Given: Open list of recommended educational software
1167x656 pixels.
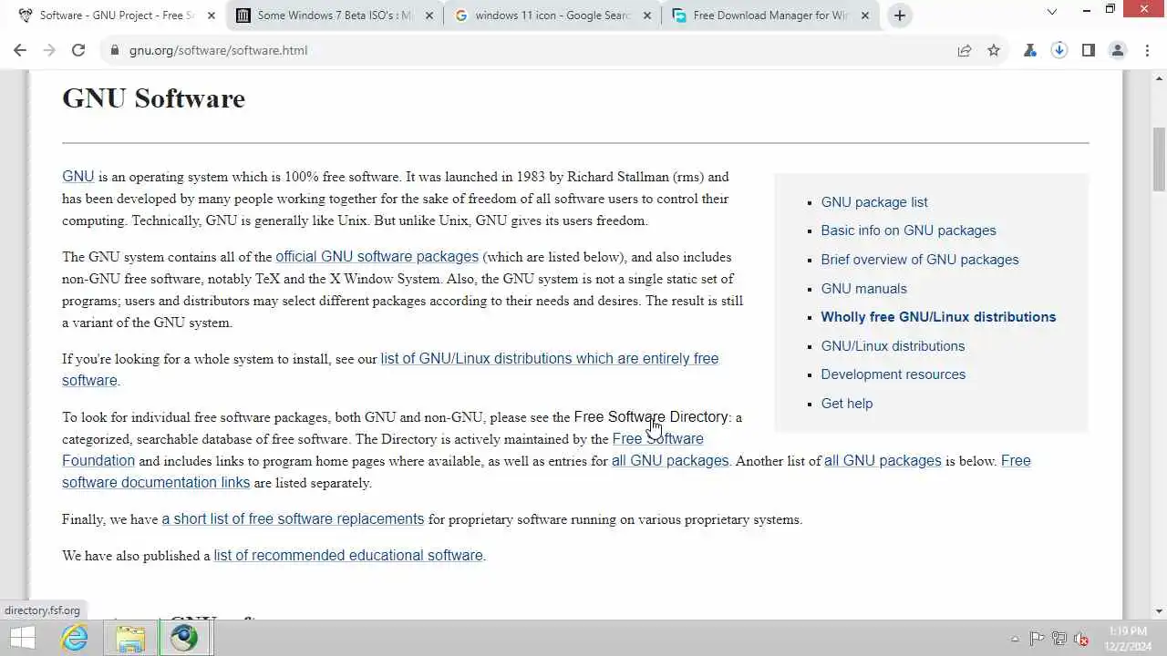Looking at the screenshot, I should coord(348,556).
